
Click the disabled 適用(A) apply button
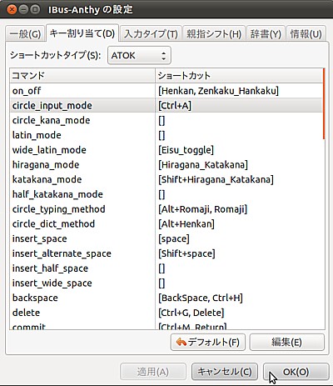(x=153, y=372)
